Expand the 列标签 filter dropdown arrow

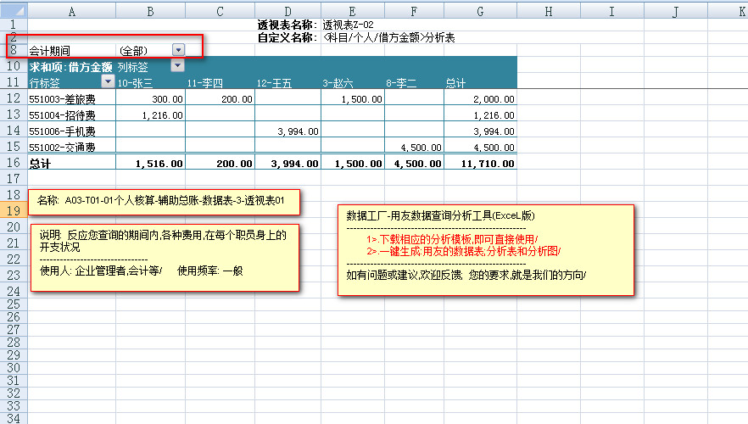click(176, 66)
